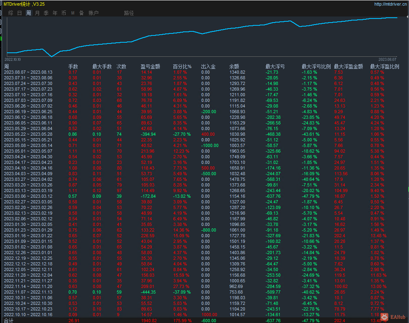Switch to the 综 (summary) tab

(11, 13)
